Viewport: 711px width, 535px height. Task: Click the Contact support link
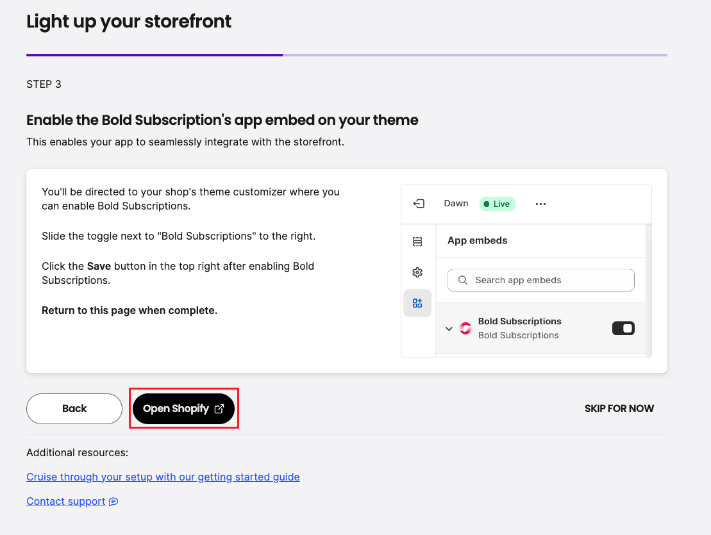point(65,501)
